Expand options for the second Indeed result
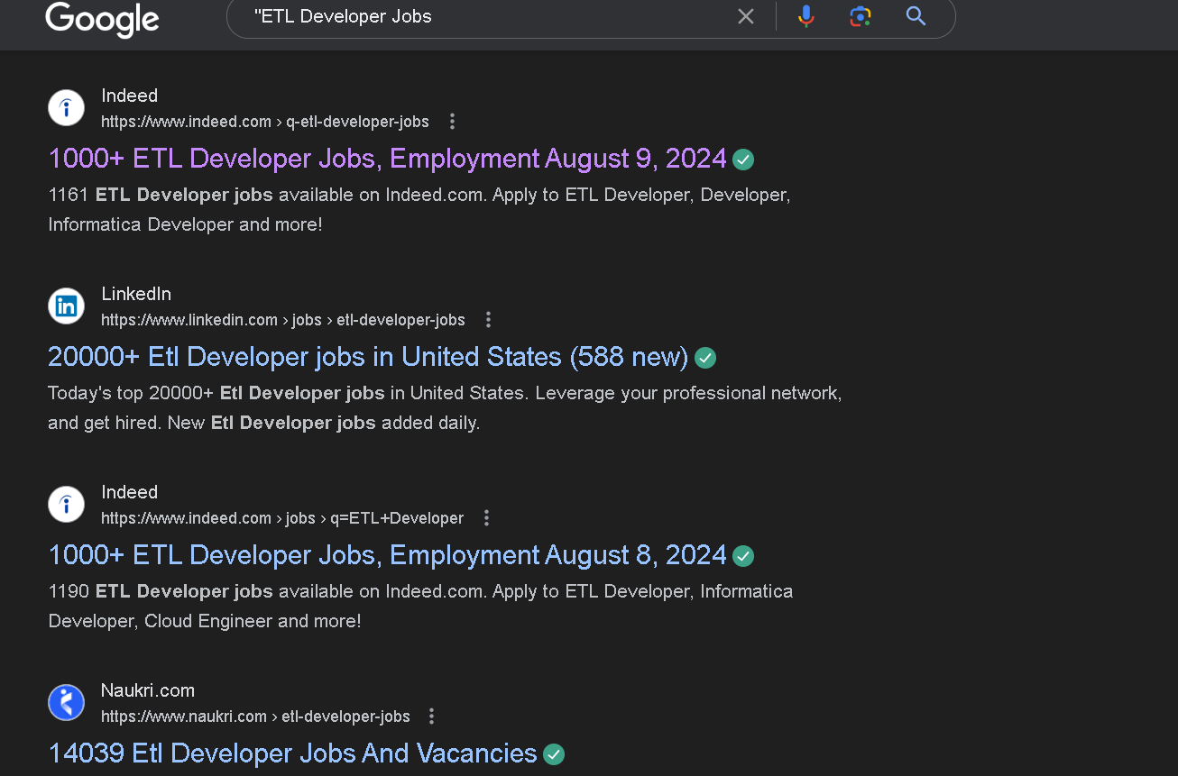This screenshot has height=776, width=1178. (485, 517)
